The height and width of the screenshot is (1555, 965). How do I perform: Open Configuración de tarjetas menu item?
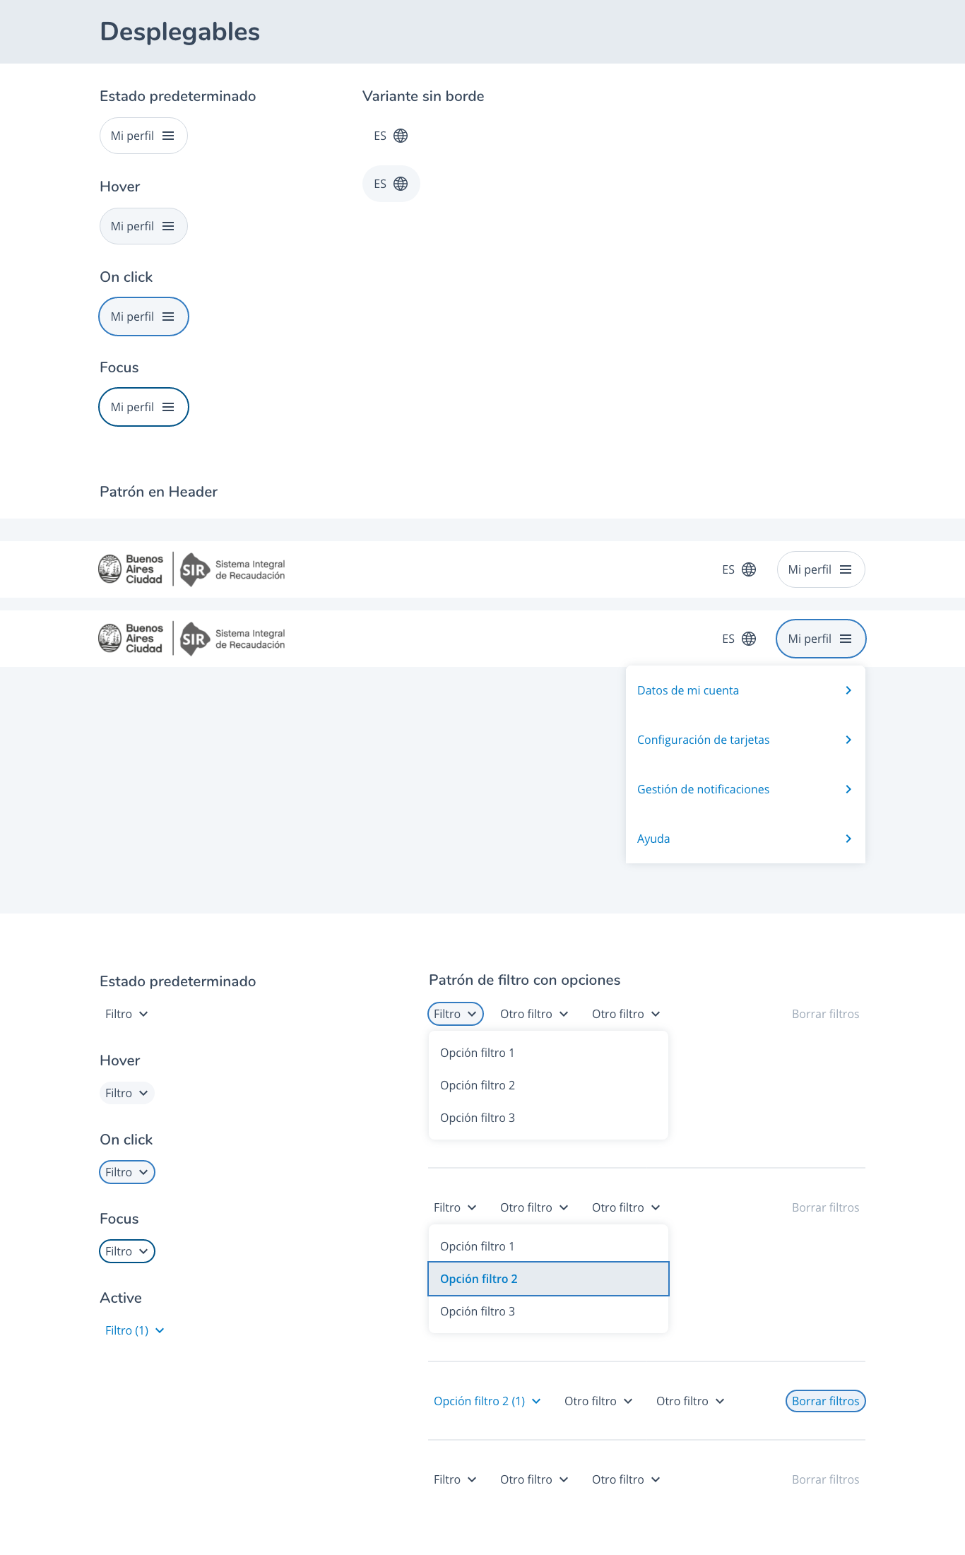click(x=745, y=740)
